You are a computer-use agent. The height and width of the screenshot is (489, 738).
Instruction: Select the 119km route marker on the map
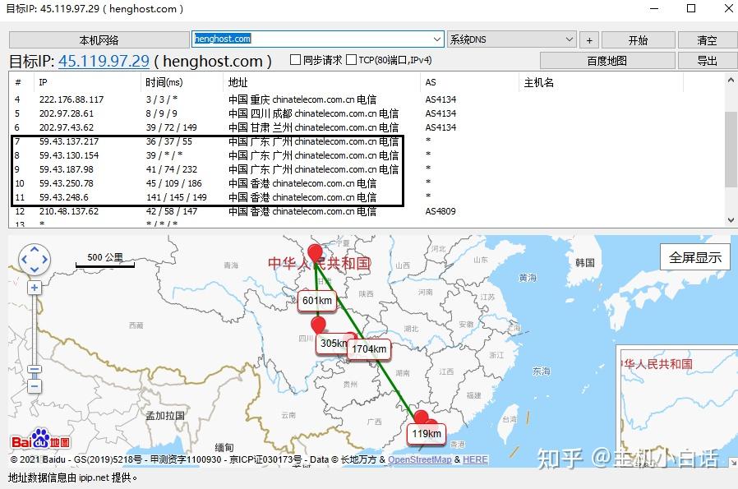coord(425,434)
